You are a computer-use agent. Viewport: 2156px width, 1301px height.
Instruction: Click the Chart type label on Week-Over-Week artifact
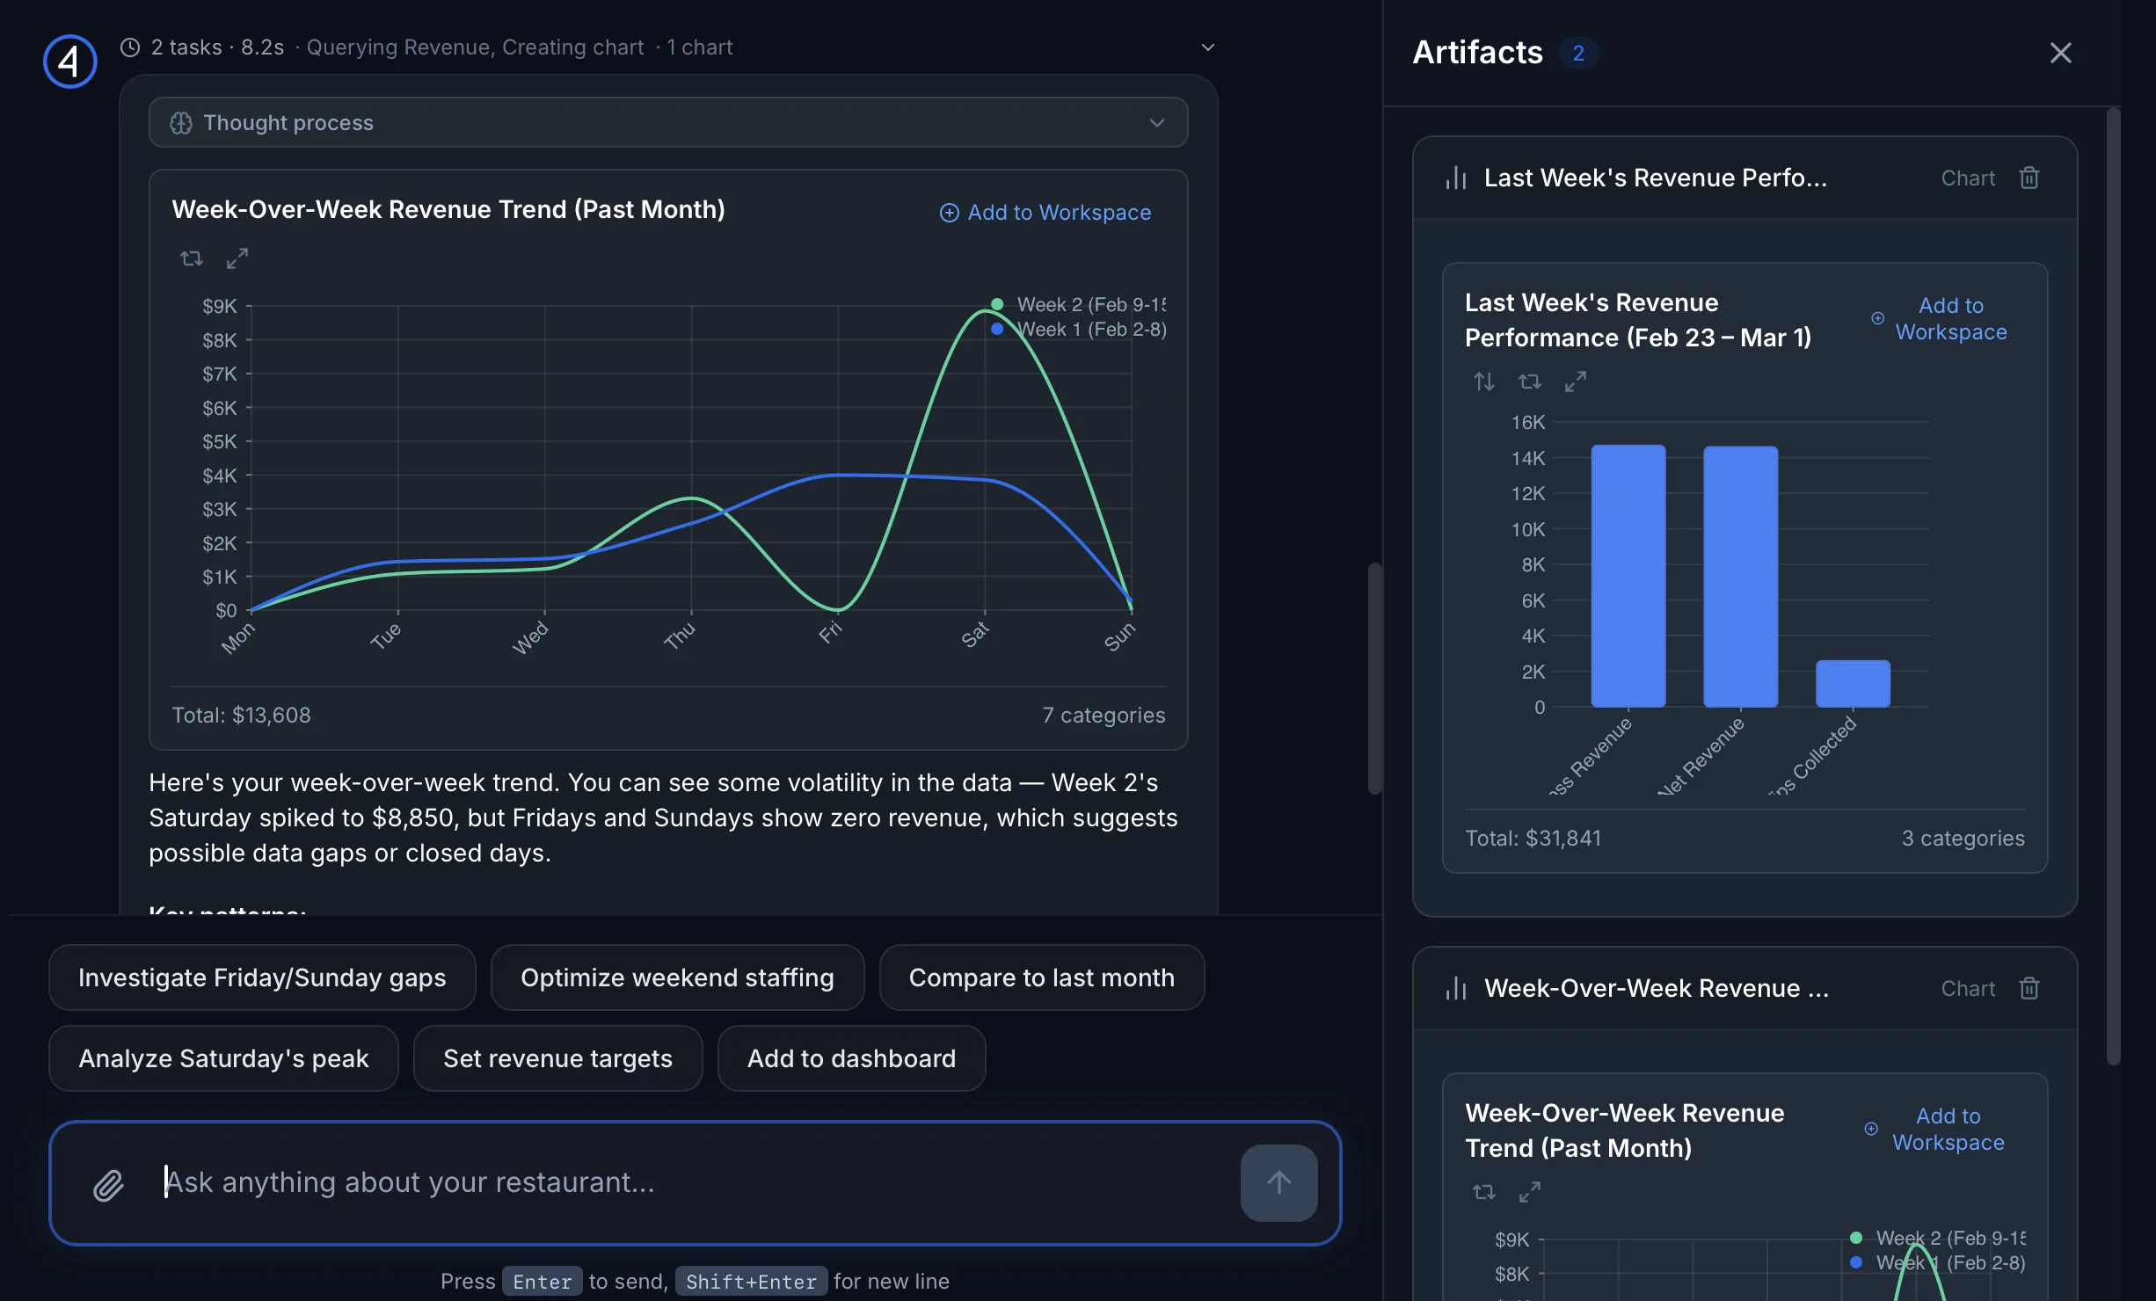(1968, 989)
